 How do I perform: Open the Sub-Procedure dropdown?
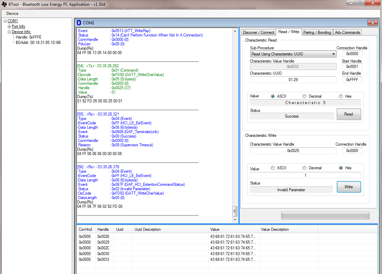pos(293,54)
